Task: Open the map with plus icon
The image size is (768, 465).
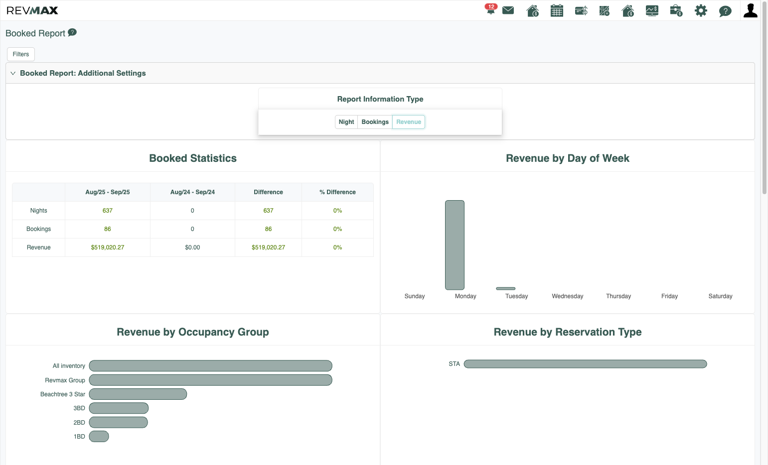Action: click(x=605, y=10)
